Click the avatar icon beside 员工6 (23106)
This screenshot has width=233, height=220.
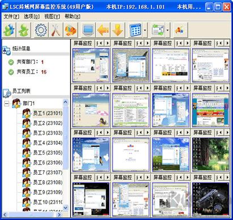(27, 163)
